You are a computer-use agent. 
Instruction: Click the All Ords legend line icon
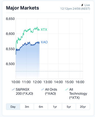pos(42,89)
